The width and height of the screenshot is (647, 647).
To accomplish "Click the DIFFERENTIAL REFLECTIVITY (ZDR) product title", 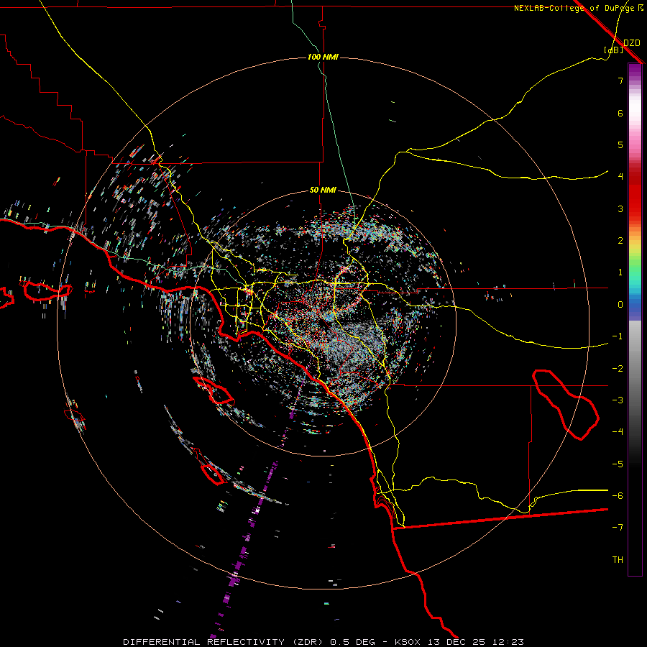I will tap(224, 642).
